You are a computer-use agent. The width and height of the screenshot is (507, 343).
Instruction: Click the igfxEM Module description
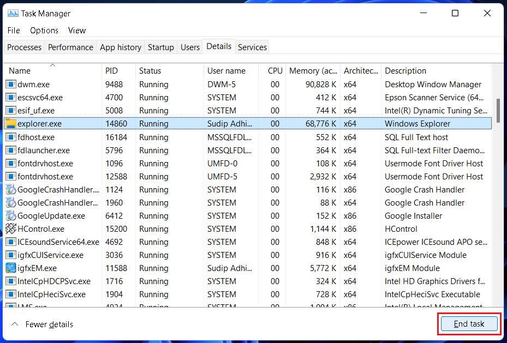click(412, 268)
